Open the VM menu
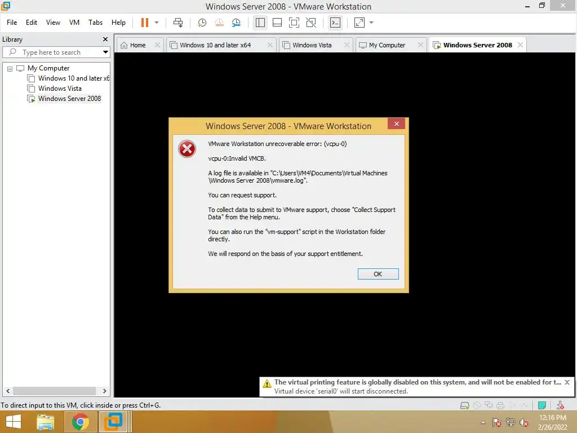 [x=74, y=23]
